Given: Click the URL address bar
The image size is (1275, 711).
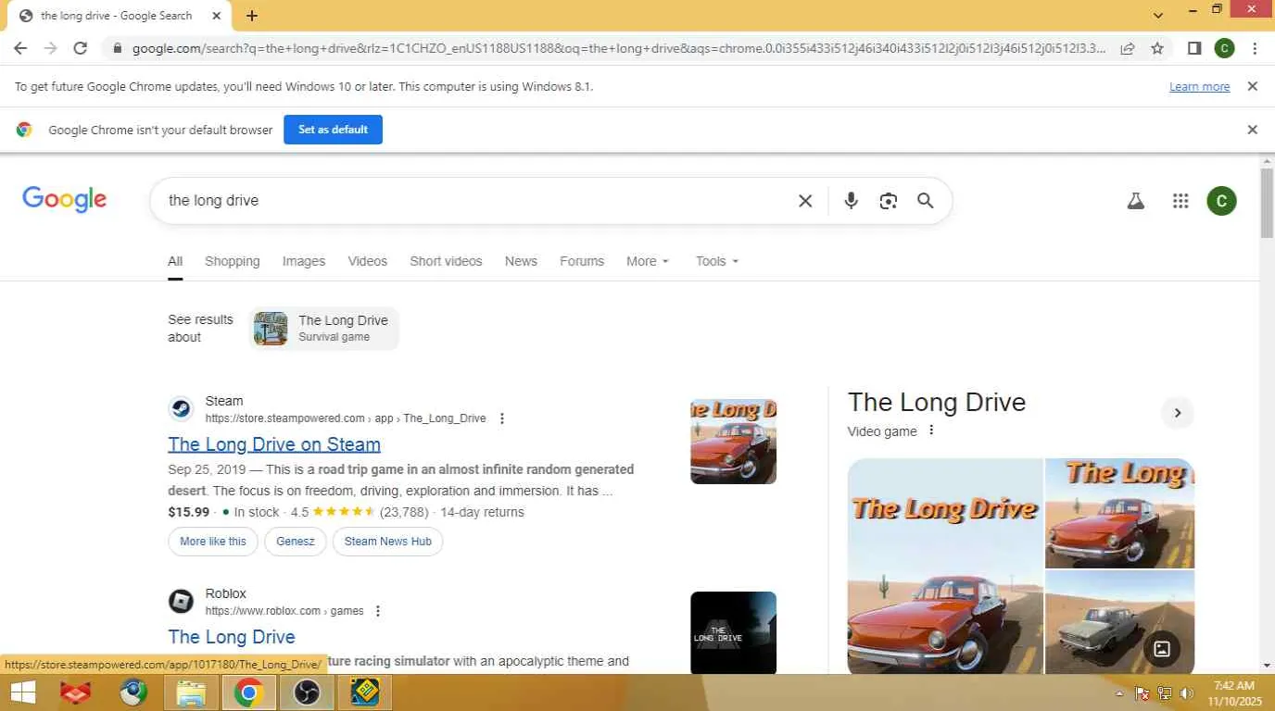Looking at the screenshot, I should (x=619, y=48).
